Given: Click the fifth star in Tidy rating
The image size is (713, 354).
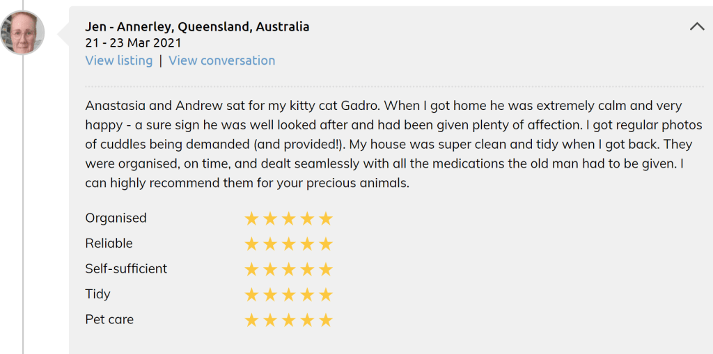Looking at the screenshot, I should click(326, 295).
